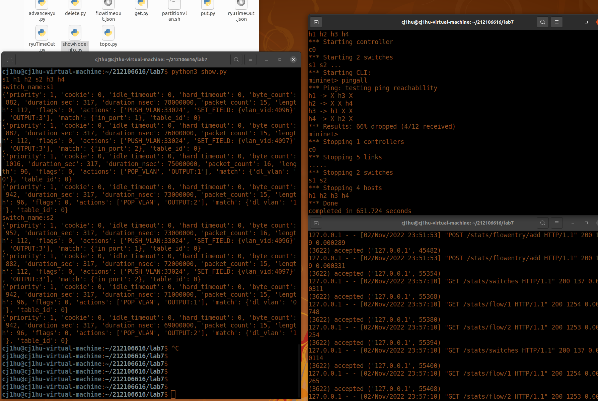Open the ryuTimeOut.json file icon

tap(241, 5)
